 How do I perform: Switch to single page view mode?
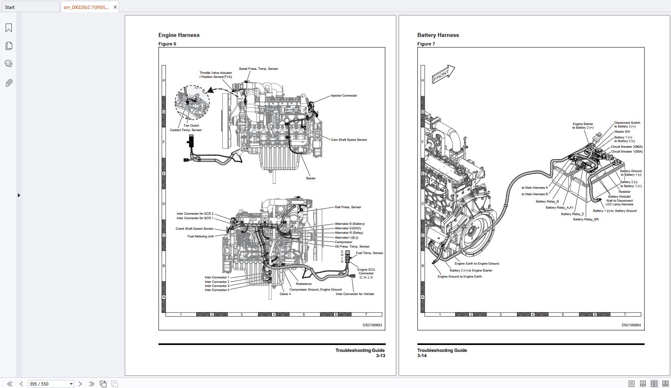pos(632,384)
